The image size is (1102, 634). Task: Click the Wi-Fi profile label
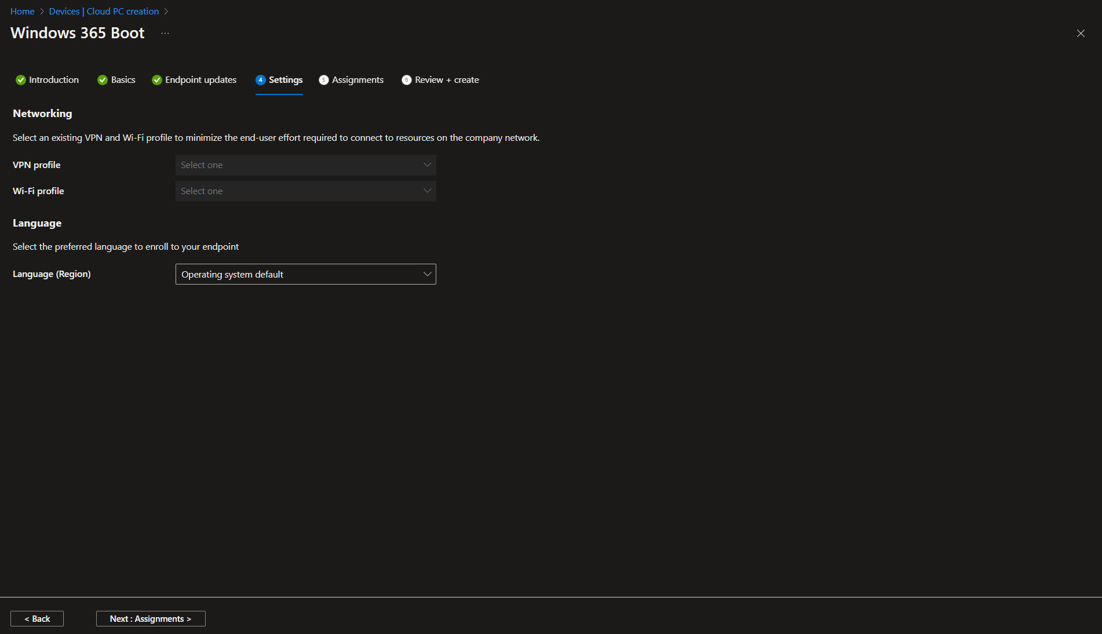pos(38,191)
